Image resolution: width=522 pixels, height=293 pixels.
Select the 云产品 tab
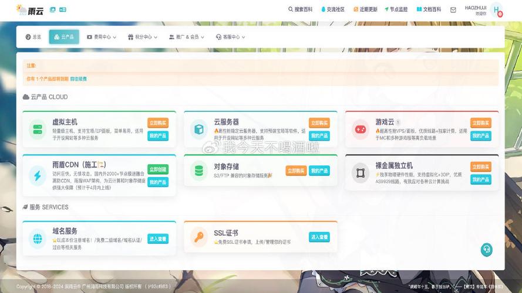(64, 37)
